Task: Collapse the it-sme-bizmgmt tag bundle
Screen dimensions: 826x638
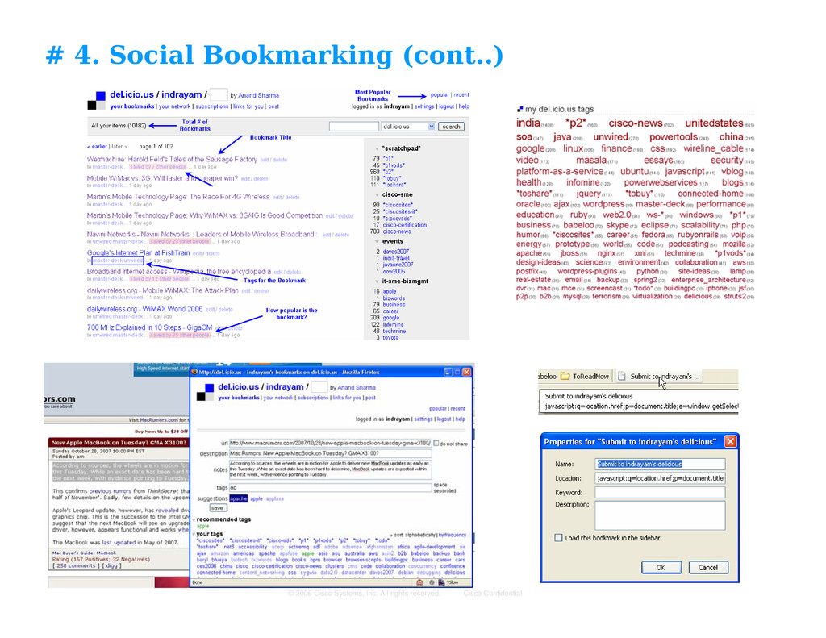Action: 377,281
